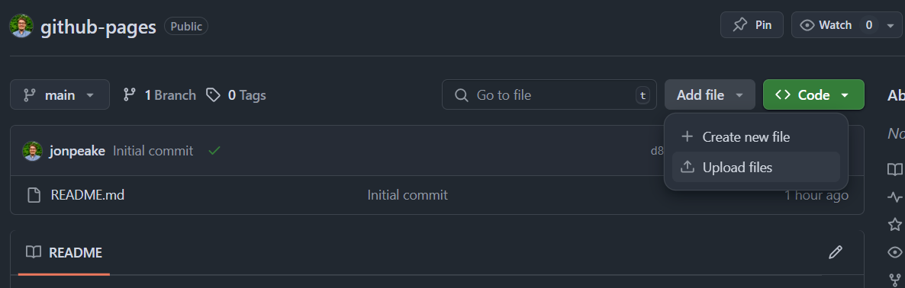This screenshot has width=905, height=288.
Task: Switch to the README tab
Action: click(x=63, y=252)
